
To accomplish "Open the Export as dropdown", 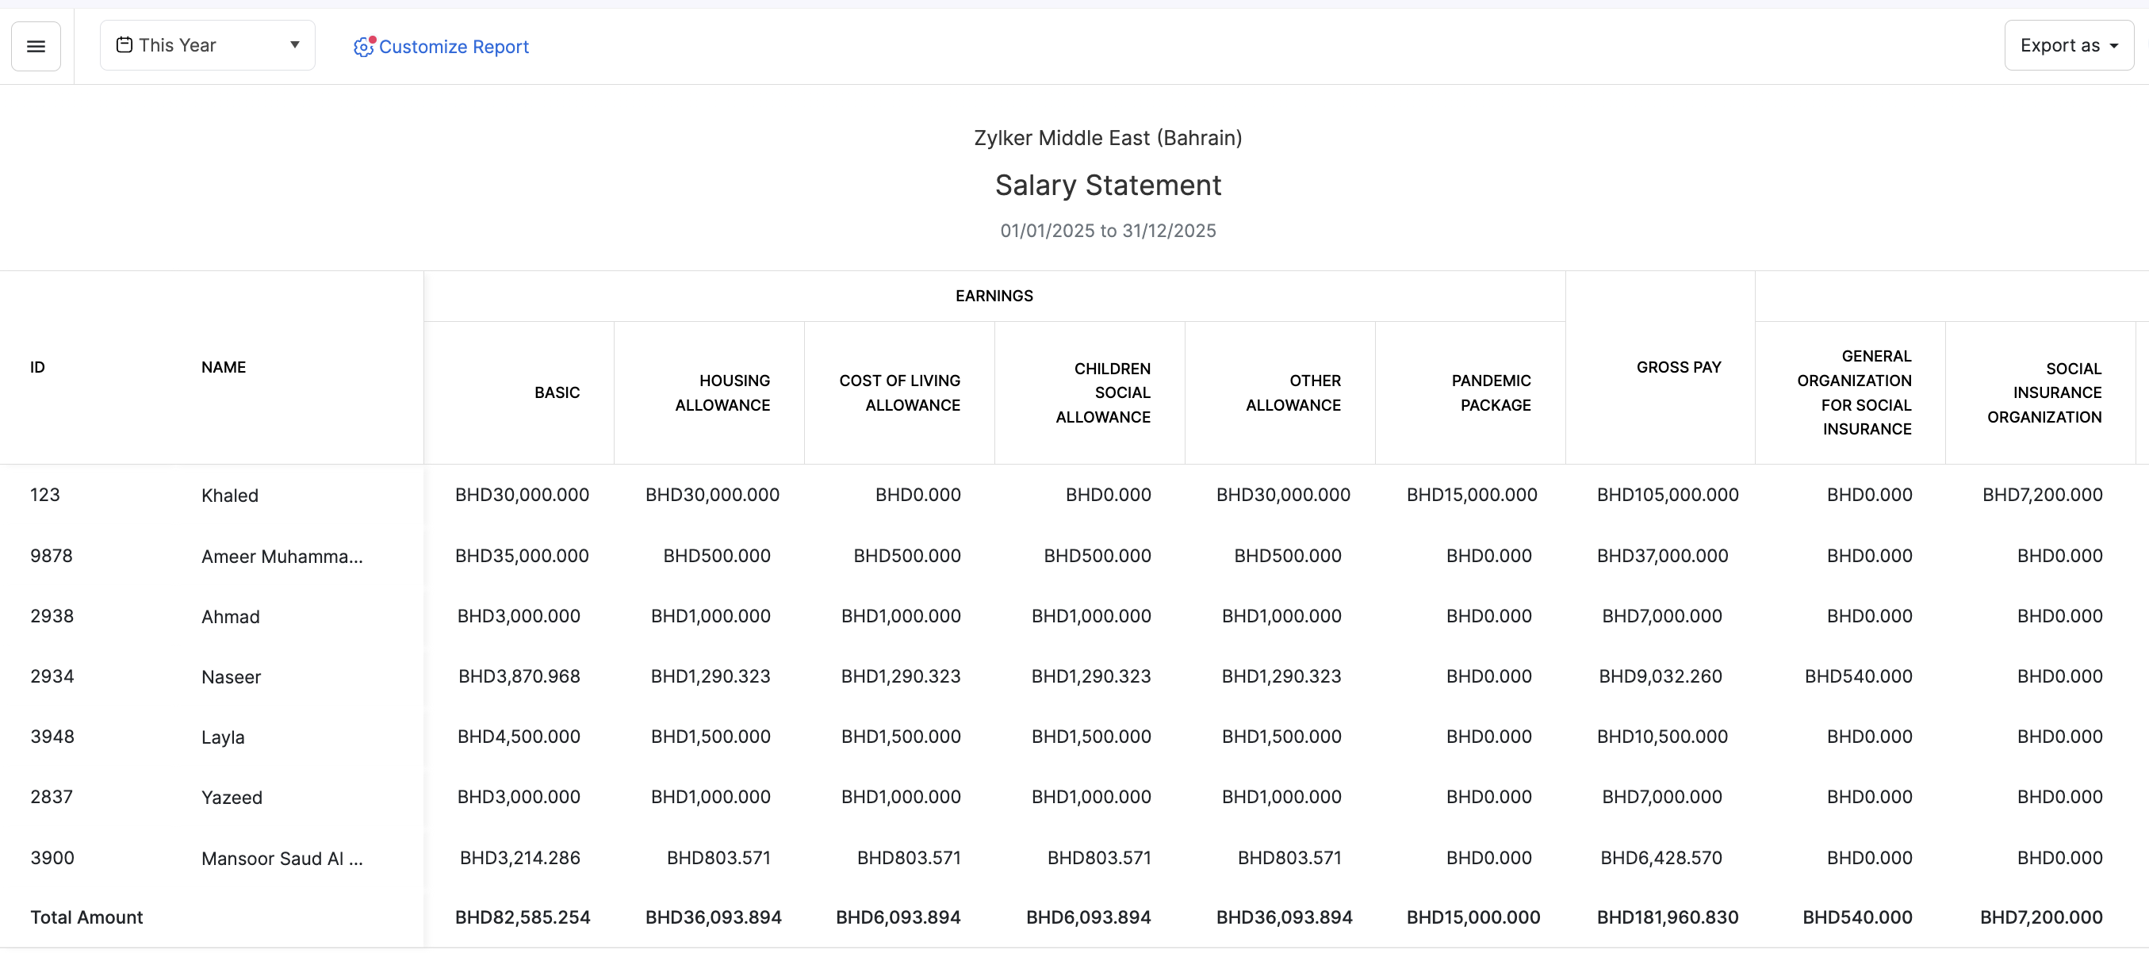I will coord(2068,46).
